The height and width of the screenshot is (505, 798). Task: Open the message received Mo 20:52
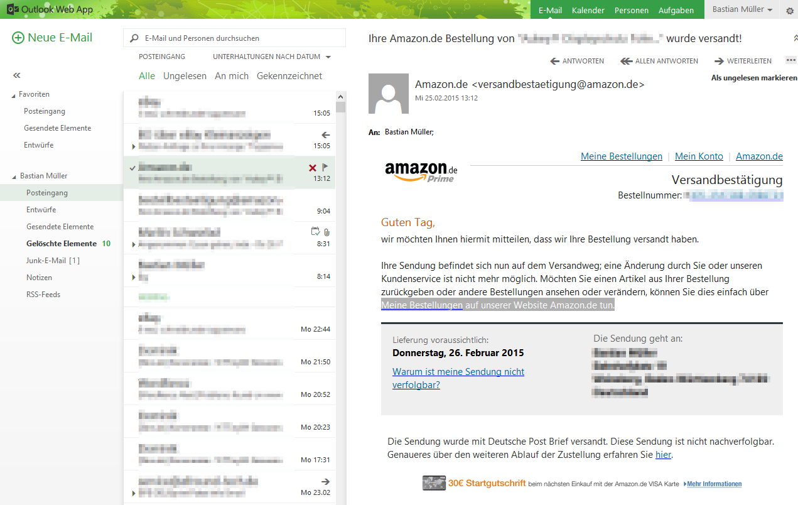click(x=229, y=389)
